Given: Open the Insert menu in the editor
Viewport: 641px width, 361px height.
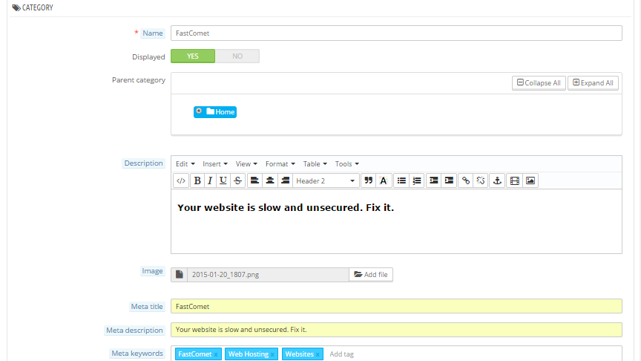Looking at the screenshot, I should [x=214, y=164].
